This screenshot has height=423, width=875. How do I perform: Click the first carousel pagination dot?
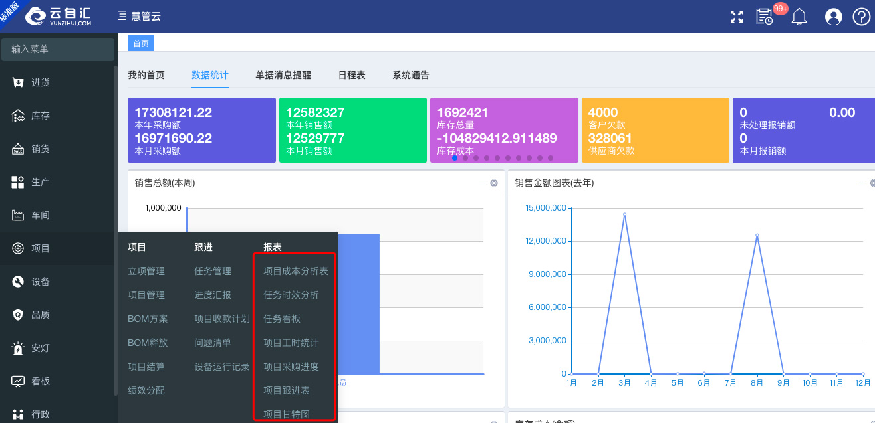point(455,158)
